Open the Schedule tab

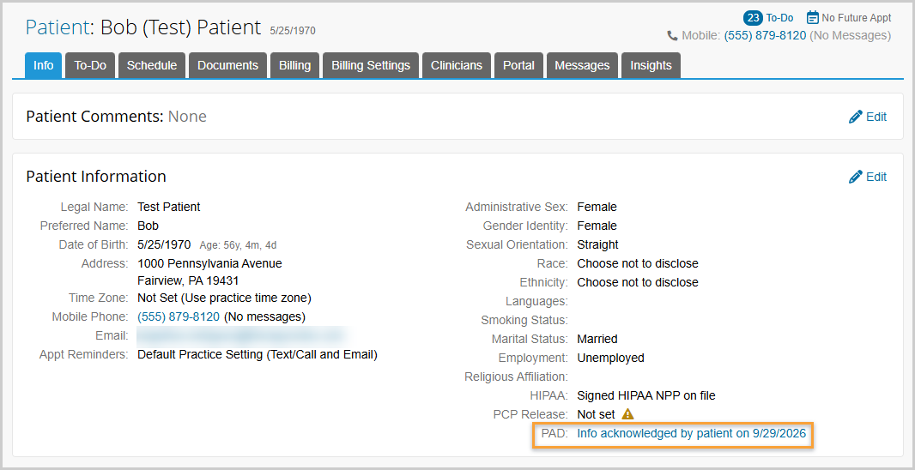click(152, 65)
